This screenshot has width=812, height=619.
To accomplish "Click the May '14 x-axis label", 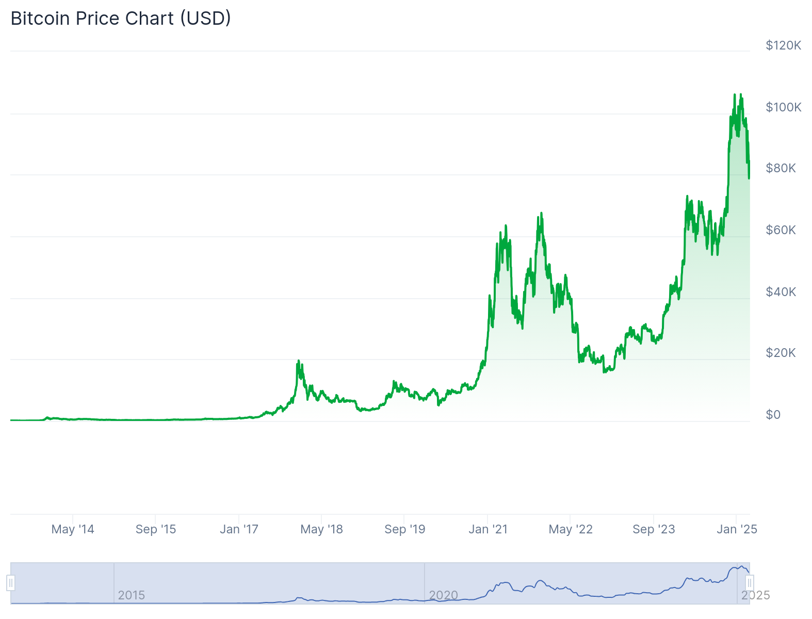I will click(73, 529).
